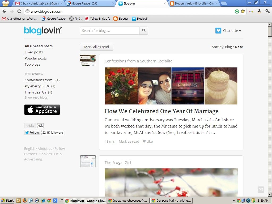
Task: Open Popular posts in sidebar
Action: [36, 58]
